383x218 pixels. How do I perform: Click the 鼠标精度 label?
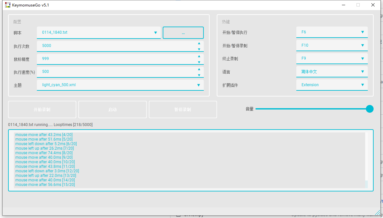pos(21,59)
